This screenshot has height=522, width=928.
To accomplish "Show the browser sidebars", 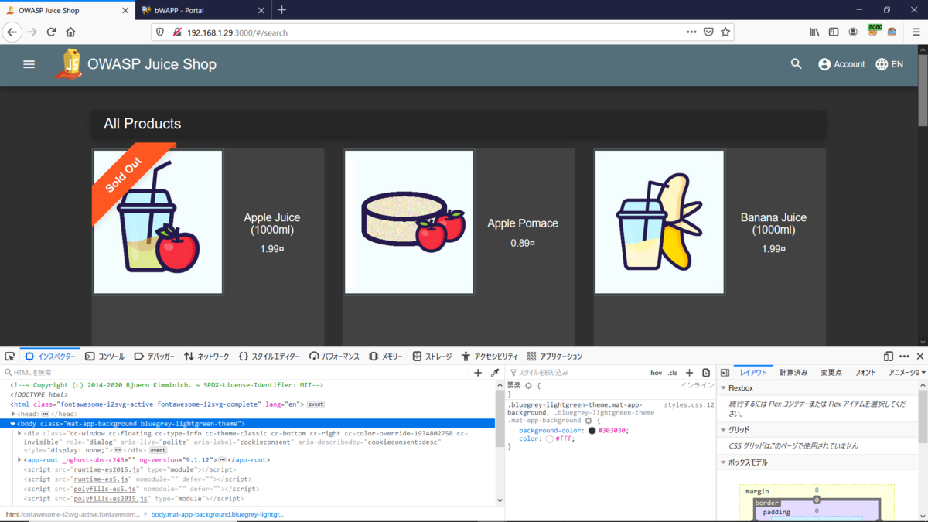I will tap(834, 32).
